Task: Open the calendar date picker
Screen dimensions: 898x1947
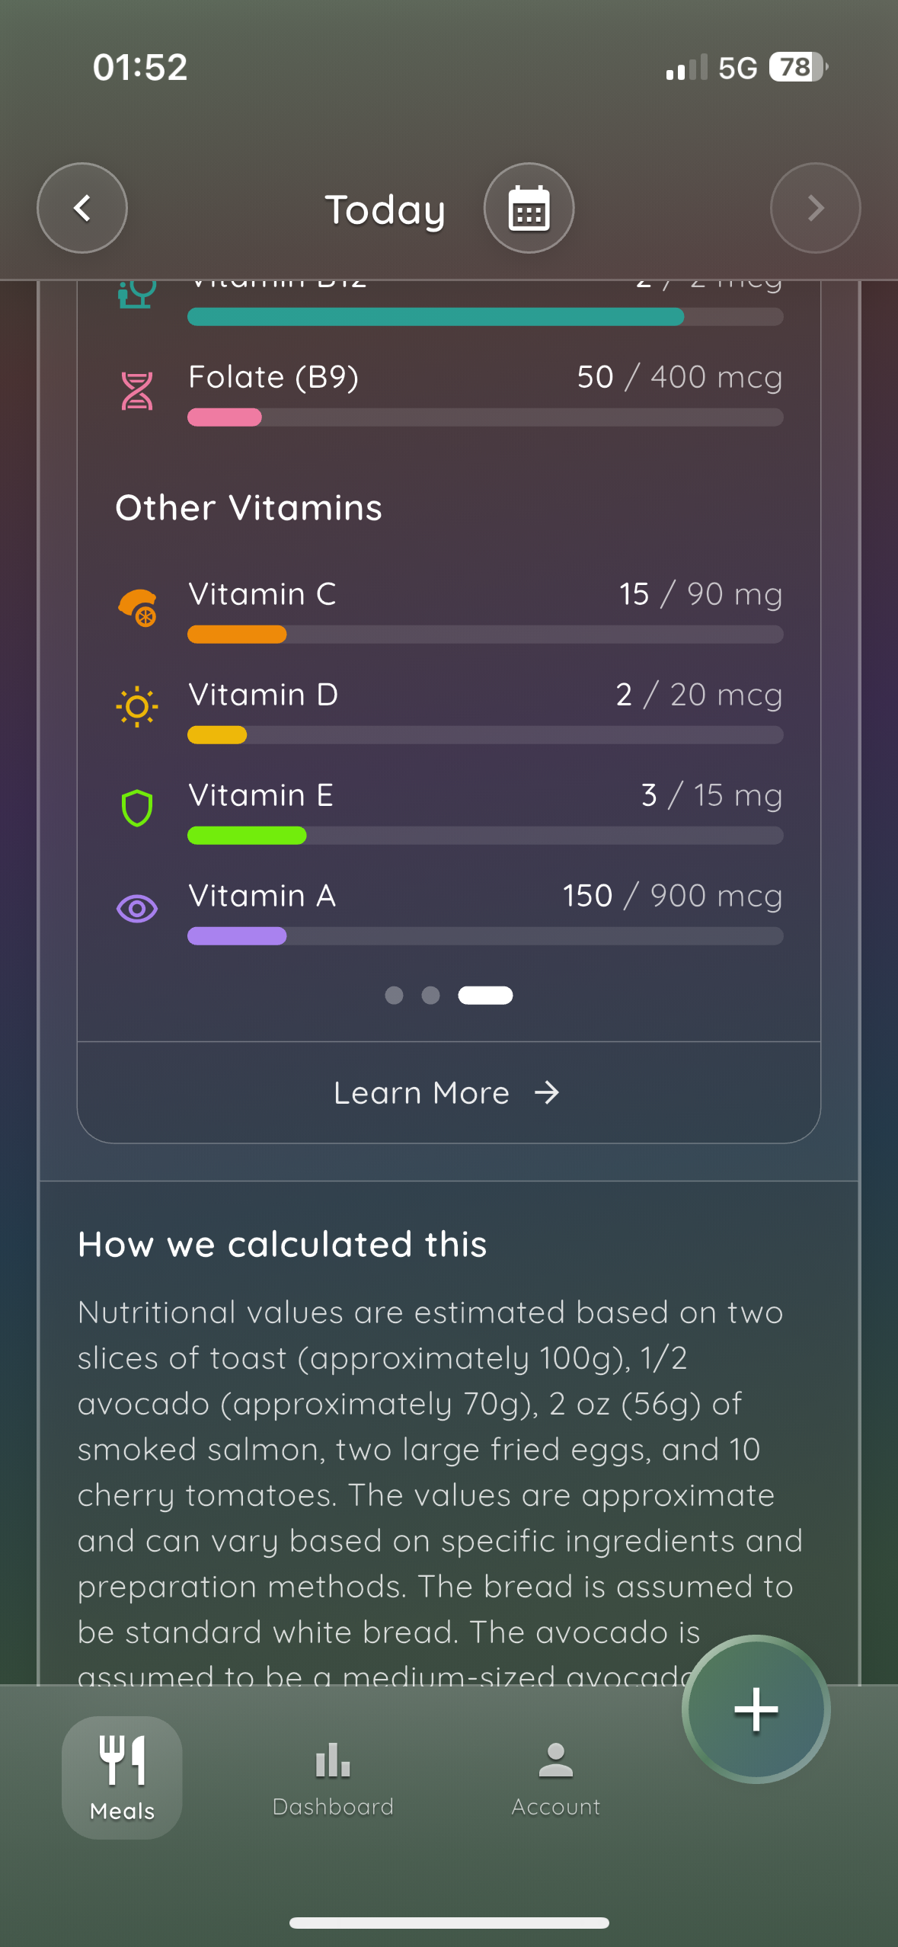Action: [x=529, y=208]
